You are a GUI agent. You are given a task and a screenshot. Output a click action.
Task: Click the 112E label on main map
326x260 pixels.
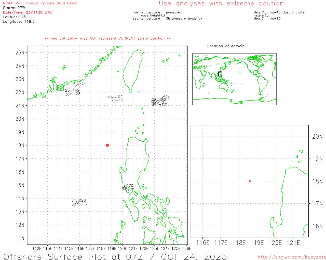tap(37, 248)
